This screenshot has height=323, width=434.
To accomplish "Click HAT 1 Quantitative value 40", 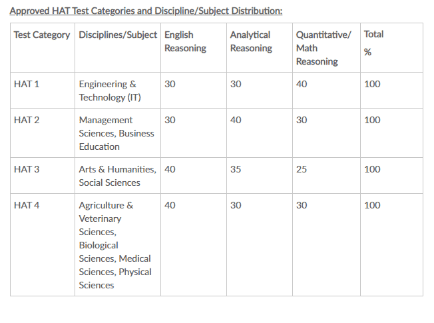I will click(x=302, y=84).
